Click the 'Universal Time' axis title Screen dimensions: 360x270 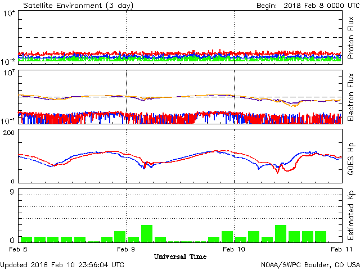[x=180, y=256]
